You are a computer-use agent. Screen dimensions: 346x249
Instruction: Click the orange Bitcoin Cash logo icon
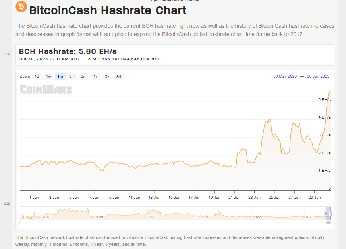[21, 7]
